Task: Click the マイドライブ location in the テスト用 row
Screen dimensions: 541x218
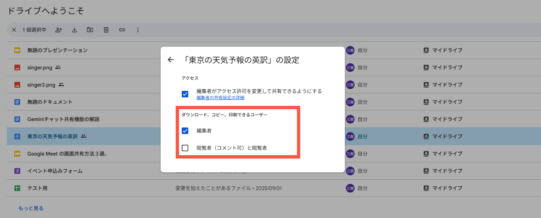Action: (x=447, y=188)
